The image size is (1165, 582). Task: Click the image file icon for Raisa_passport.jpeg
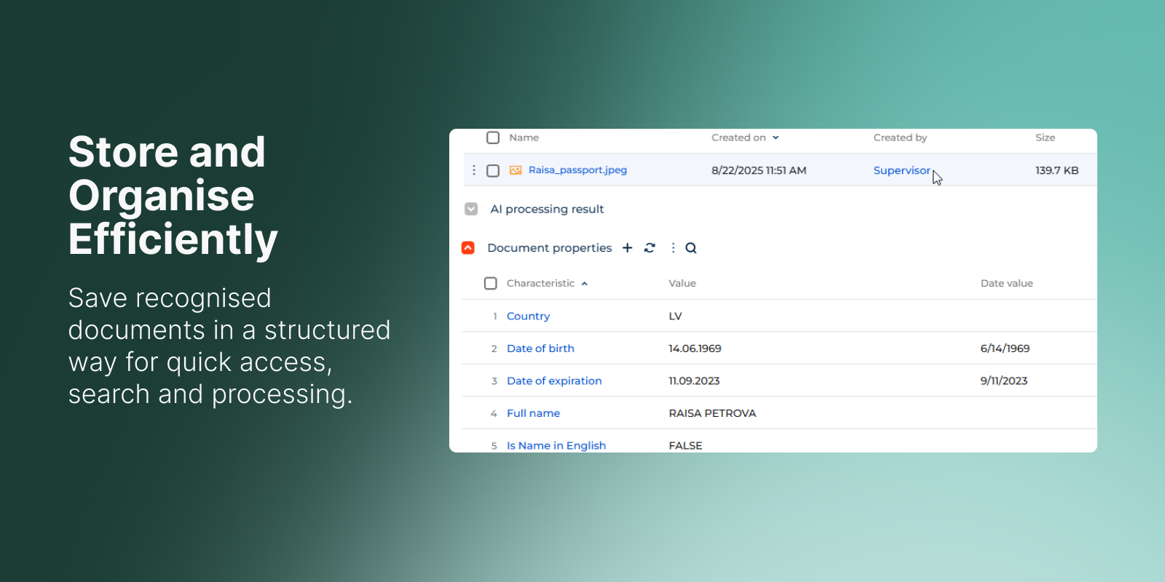coord(516,170)
